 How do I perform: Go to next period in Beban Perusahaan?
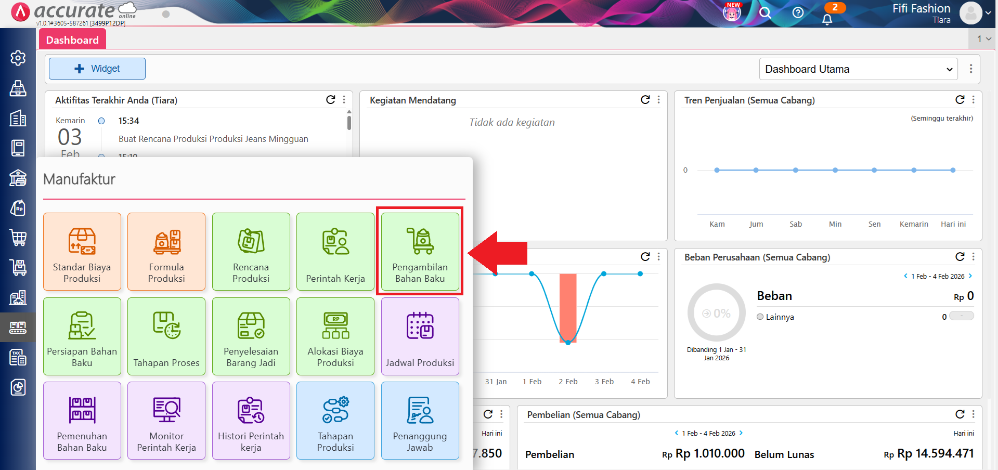point(970,276)
